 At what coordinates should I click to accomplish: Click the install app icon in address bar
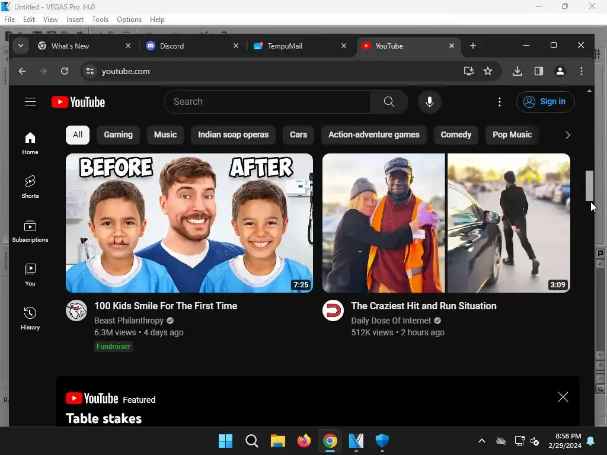click(x=469, y=71)
